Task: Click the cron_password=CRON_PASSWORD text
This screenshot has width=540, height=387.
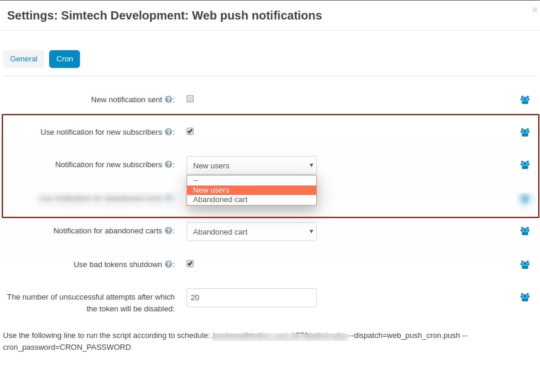Action: 67,347
